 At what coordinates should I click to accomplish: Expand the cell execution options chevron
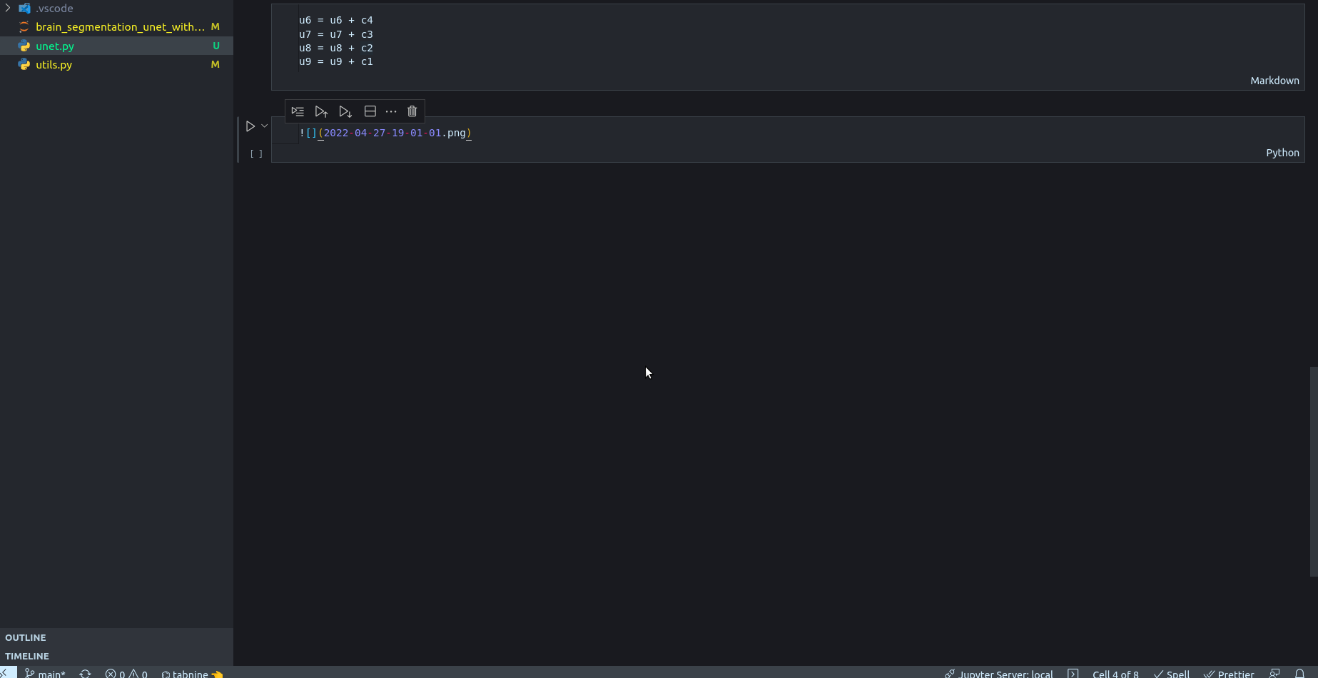click(265, 126)
